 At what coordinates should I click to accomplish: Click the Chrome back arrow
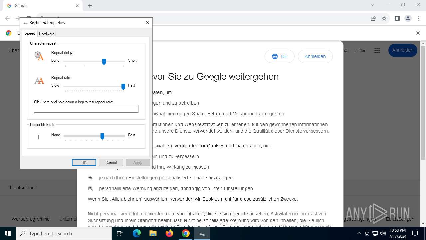7,18
